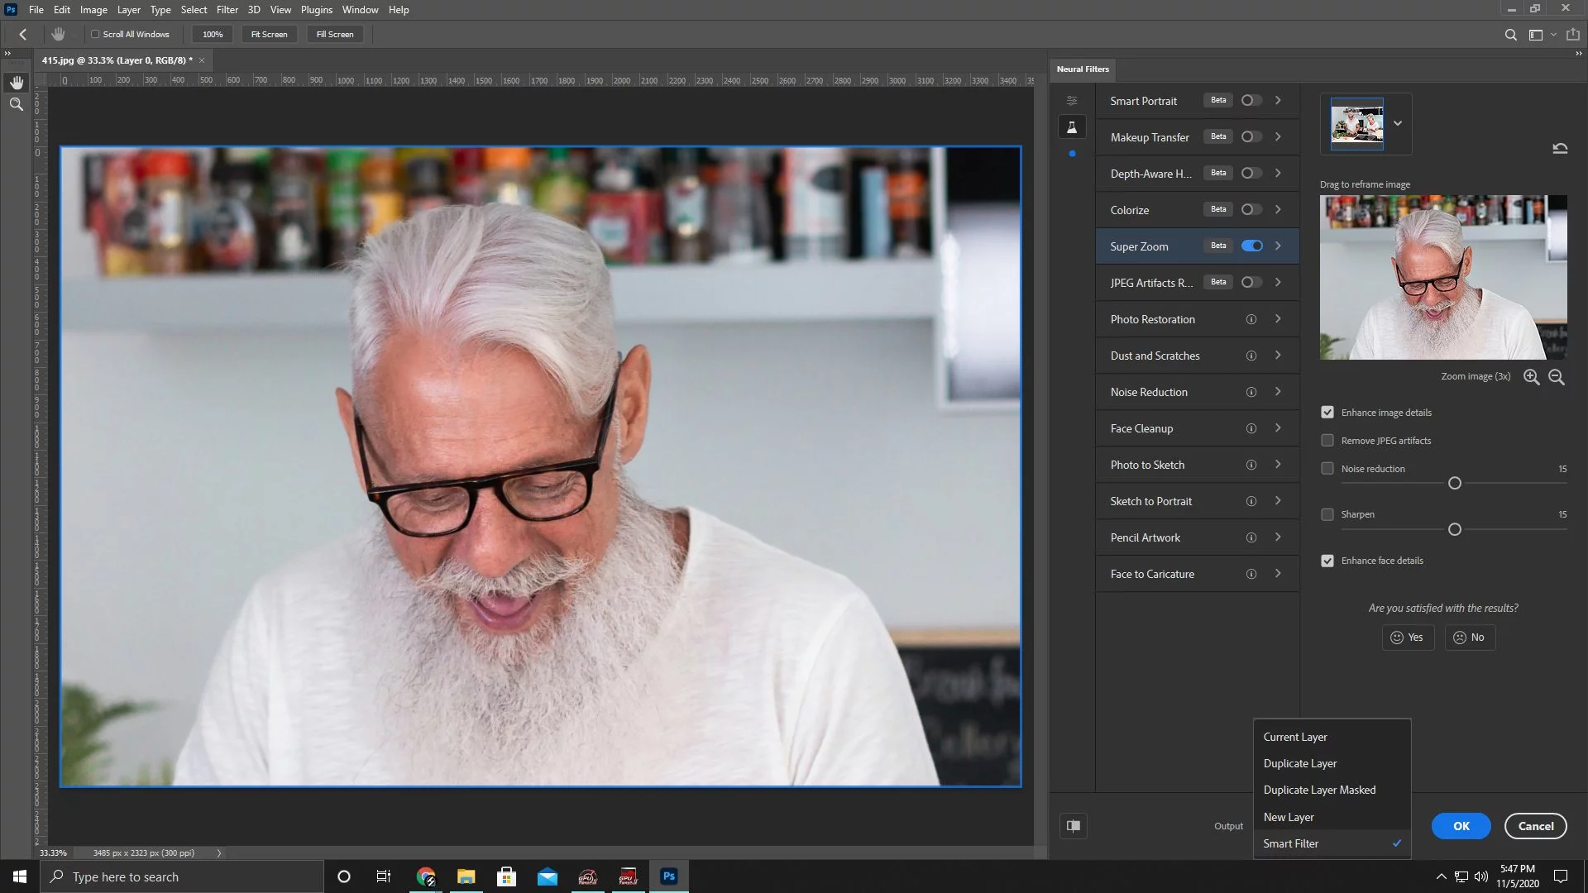Open File Explorer from the taskbar
Viewport: 1588px width, 893px height.
[466, 876]
